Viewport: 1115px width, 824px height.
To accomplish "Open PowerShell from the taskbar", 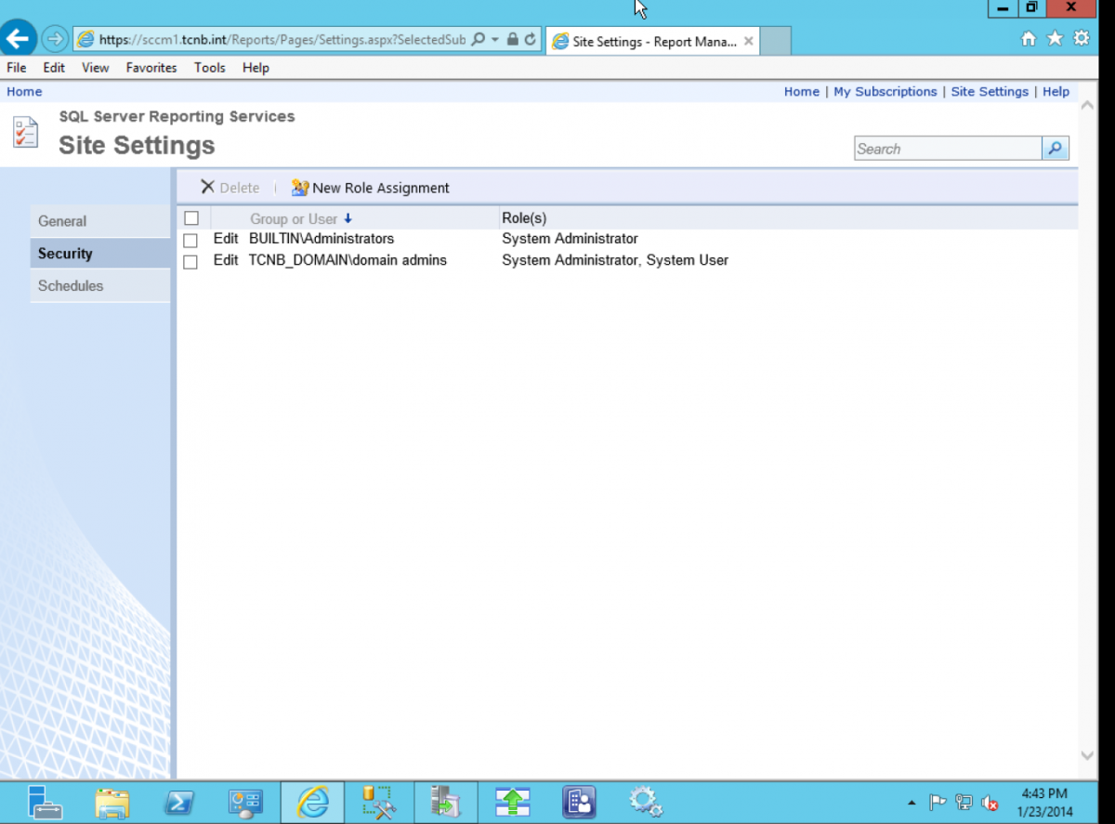I will point(178,803).
